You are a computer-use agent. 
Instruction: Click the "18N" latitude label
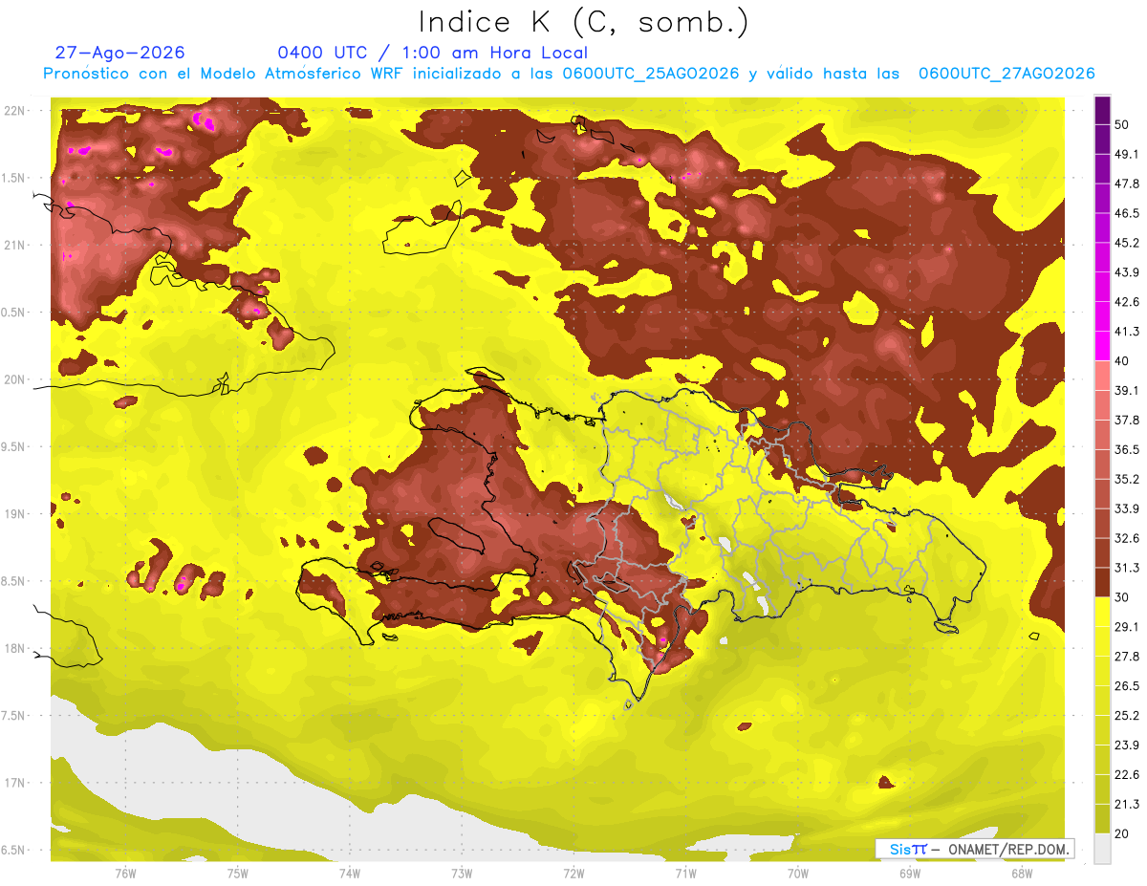[14, 648]
